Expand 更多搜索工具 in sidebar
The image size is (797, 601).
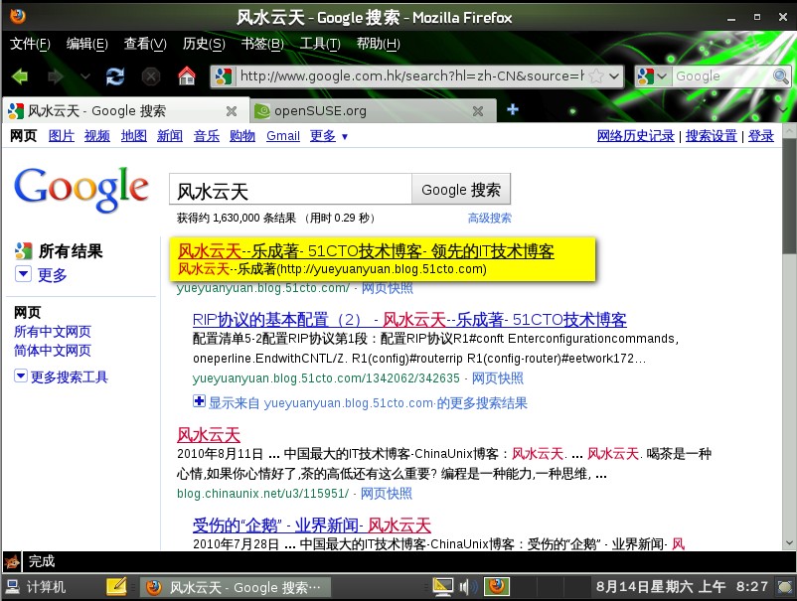62,376
